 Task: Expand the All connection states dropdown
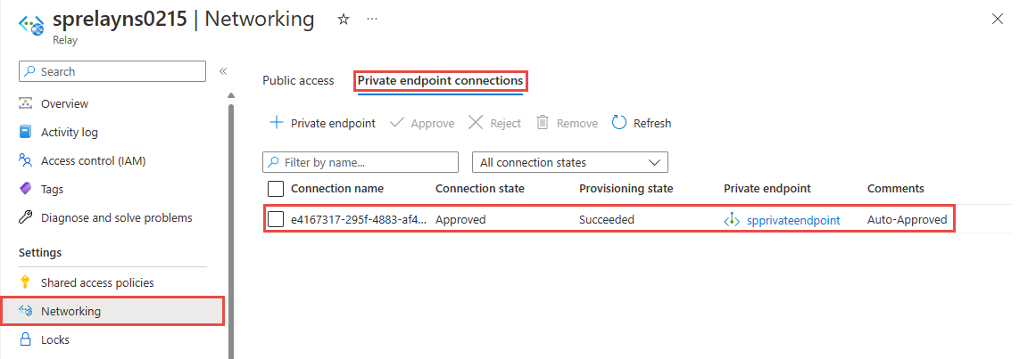[569, 162]
